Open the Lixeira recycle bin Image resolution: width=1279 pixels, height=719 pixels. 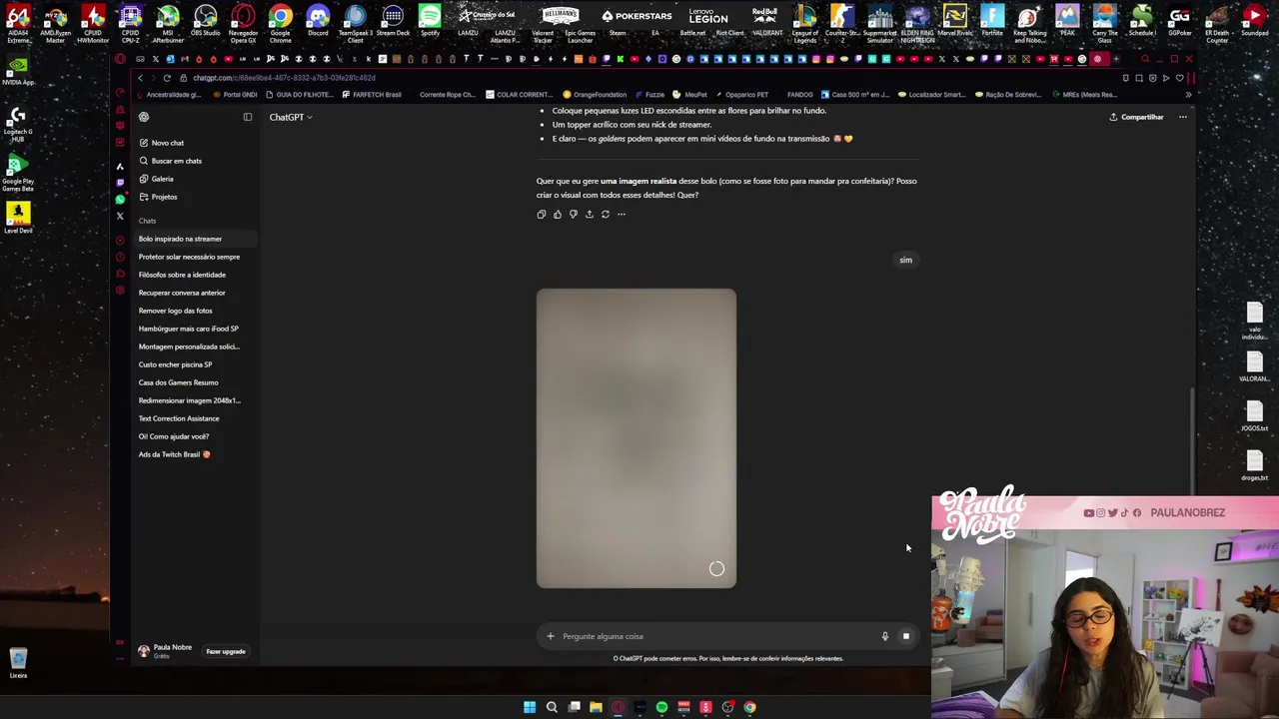[x=18, y=662]
